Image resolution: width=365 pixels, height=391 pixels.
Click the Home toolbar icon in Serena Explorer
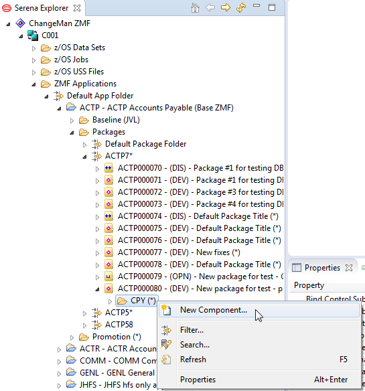click(195, 8)
